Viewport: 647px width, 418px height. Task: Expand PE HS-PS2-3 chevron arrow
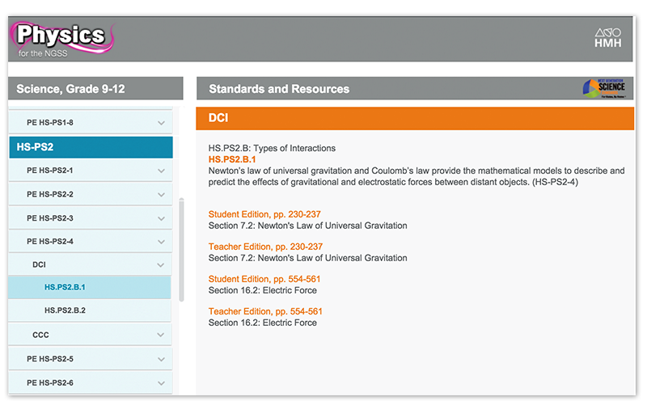click(x=161, y=218)
